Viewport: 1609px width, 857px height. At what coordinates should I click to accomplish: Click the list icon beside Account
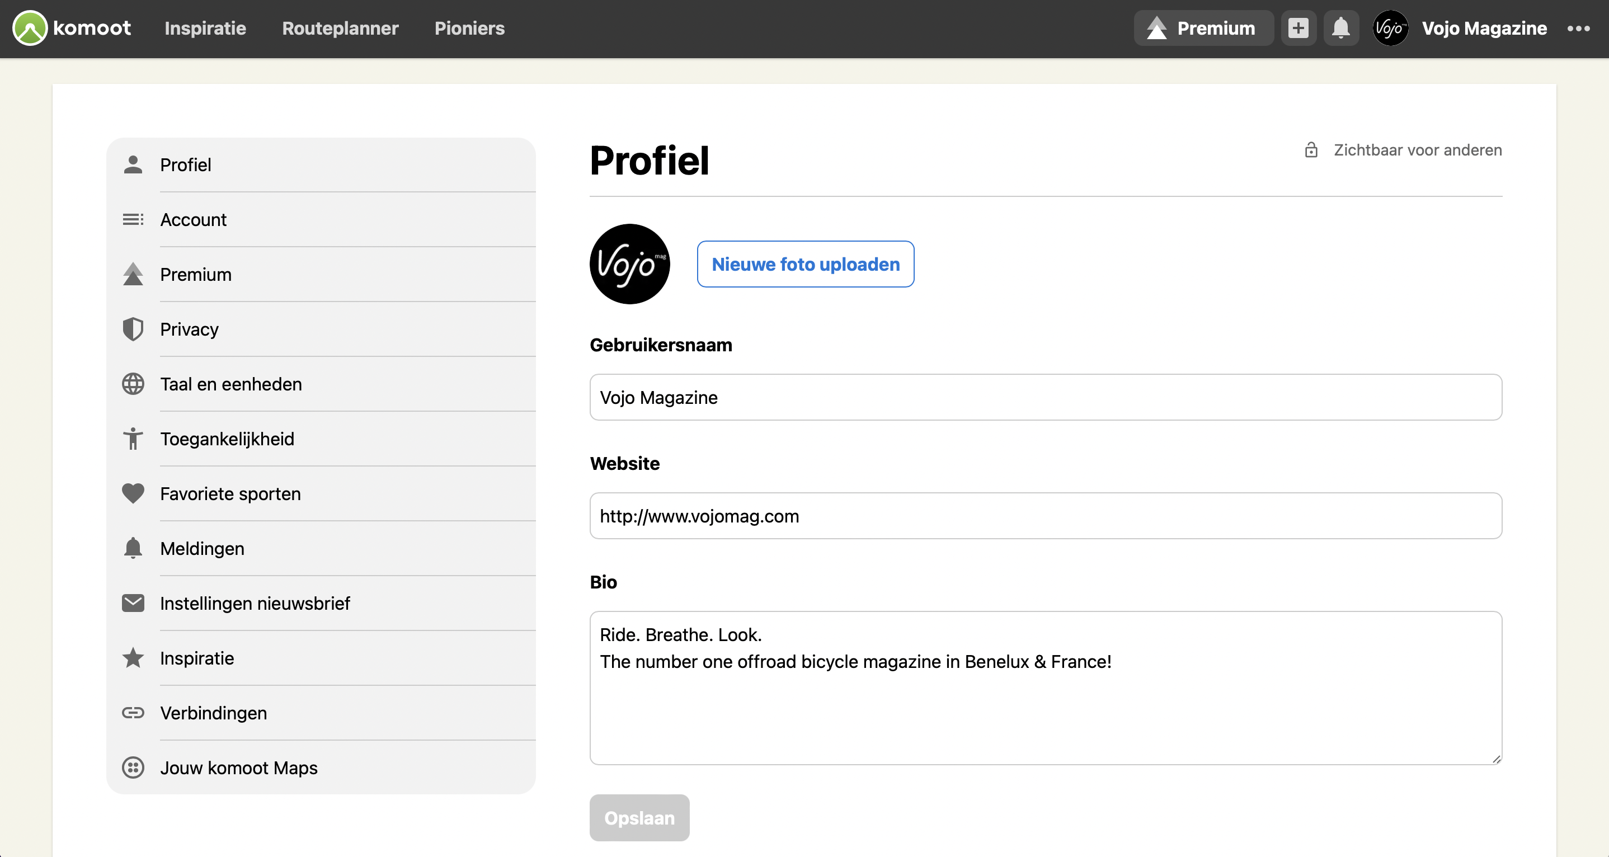click(133, 219)
